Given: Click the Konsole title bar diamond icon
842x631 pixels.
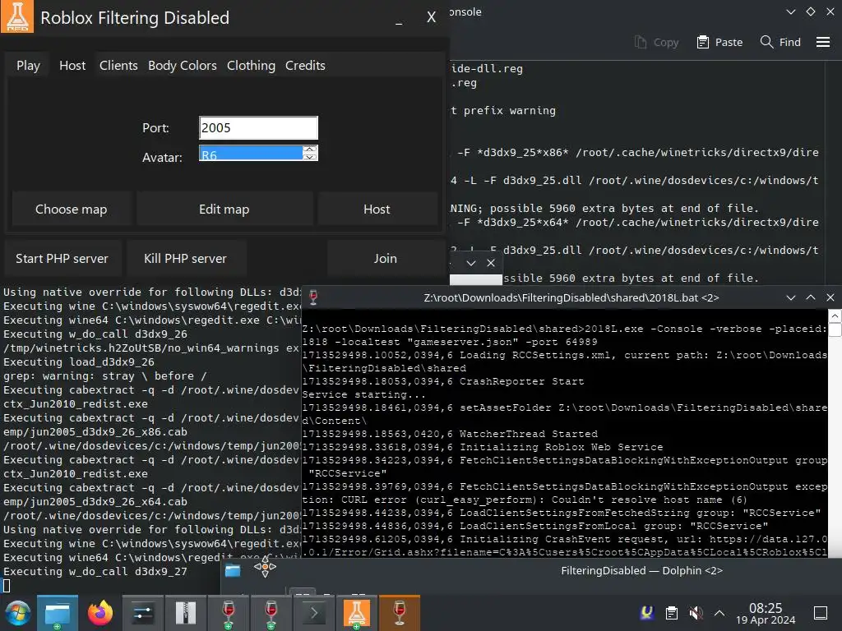Looking at the screenshot, I should [810, 12].
